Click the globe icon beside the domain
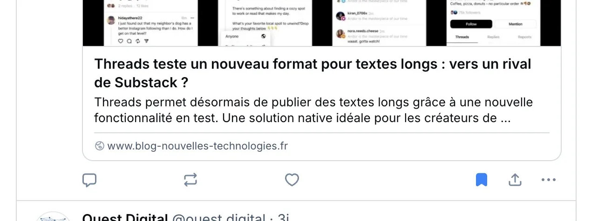 tap(99, 146)
